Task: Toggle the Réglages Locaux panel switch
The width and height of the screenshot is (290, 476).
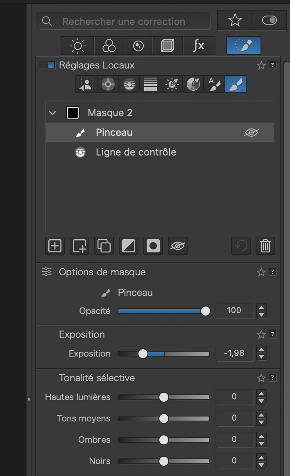Action: coord(48,65)
